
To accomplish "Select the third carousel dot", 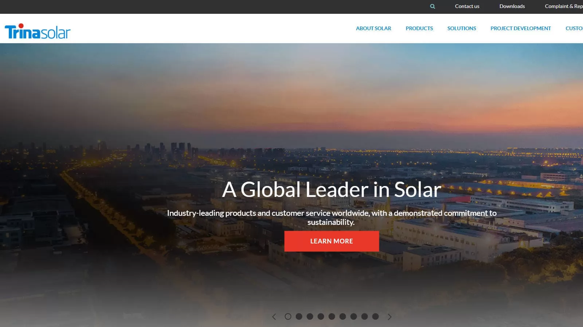I will pos(310,316).
